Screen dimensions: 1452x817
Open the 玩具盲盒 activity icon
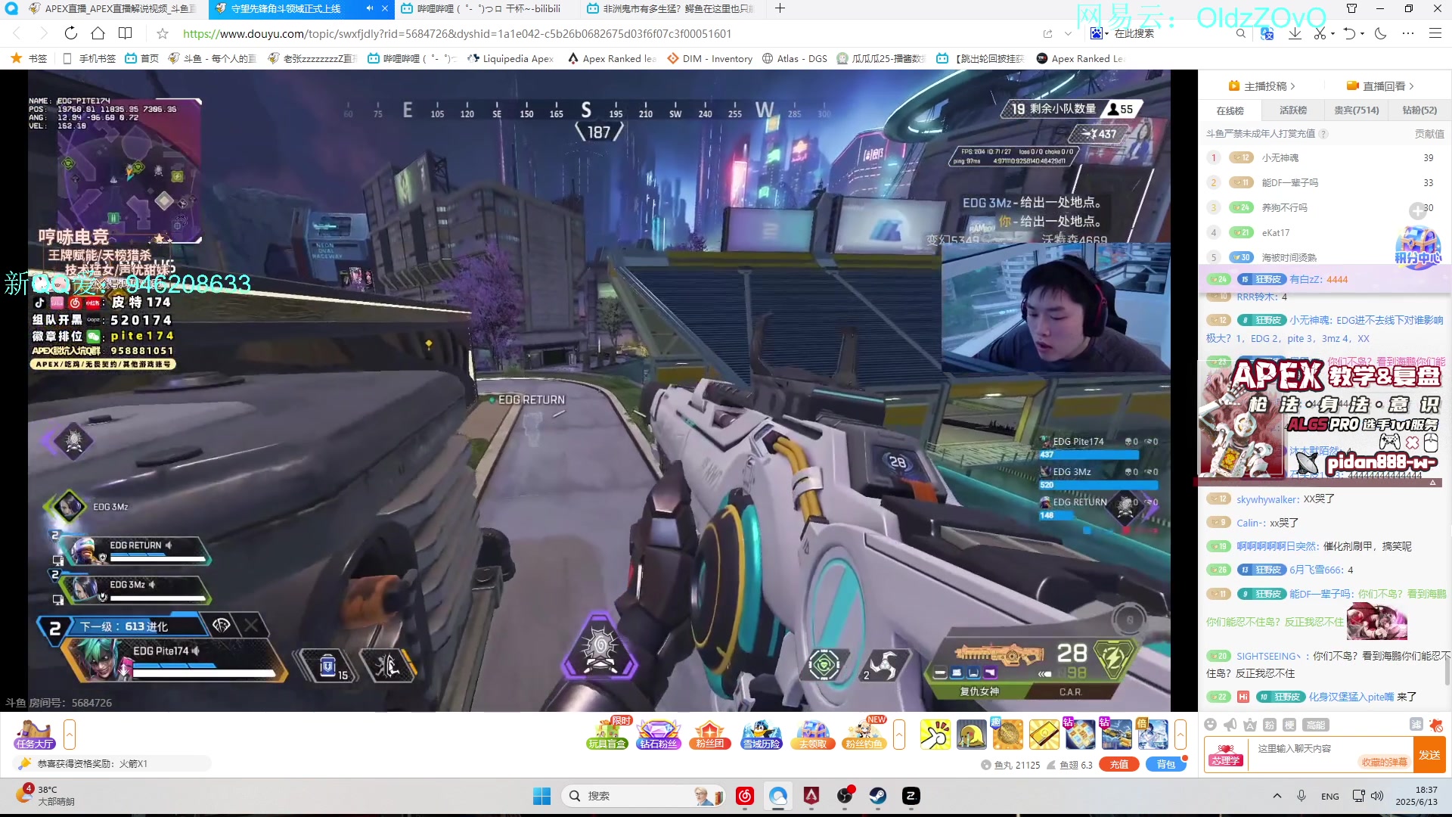[607, 734]
